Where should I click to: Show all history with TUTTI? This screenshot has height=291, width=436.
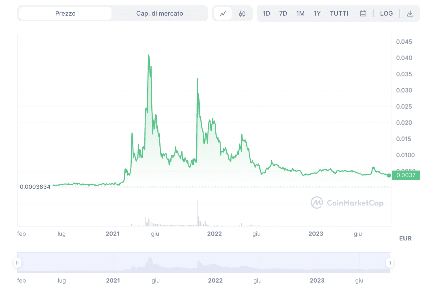tap(339, 14)
